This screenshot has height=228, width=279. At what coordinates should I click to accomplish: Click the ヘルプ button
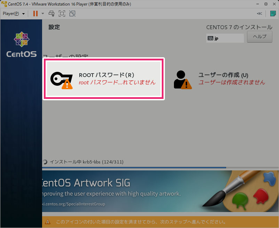260,37
